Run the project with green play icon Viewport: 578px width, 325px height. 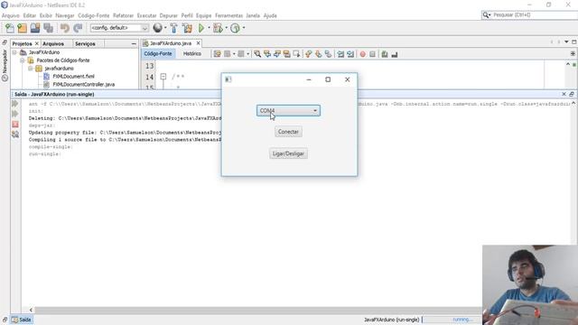(201, 28)
